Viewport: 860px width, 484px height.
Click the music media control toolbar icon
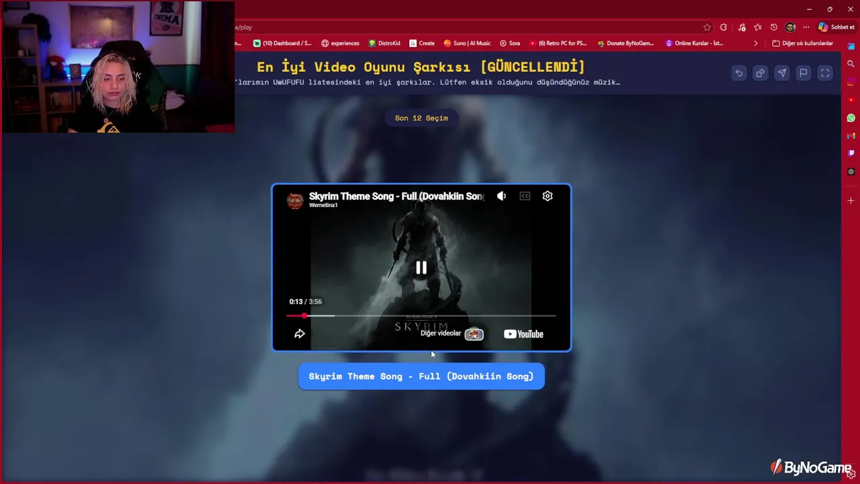pyautogui.click(x=742, y=28)
